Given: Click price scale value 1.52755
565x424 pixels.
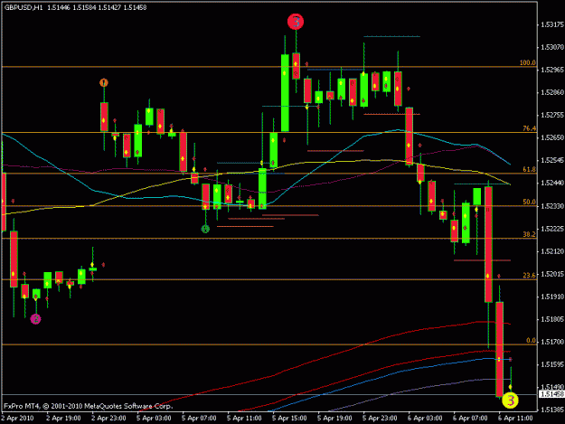Looking at the screenshot, I should pyautogui.click(x=552, y=115).
